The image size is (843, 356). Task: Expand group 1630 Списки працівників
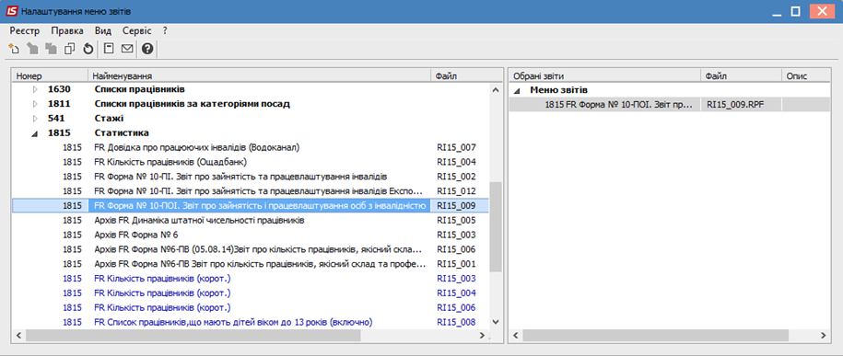[36, 89]
